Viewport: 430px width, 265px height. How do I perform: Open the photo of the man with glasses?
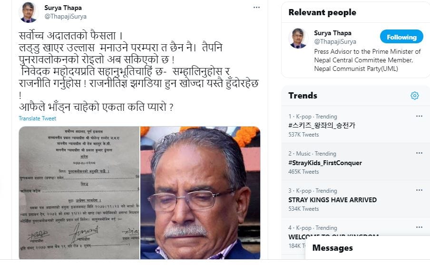[x=200, y=193]
